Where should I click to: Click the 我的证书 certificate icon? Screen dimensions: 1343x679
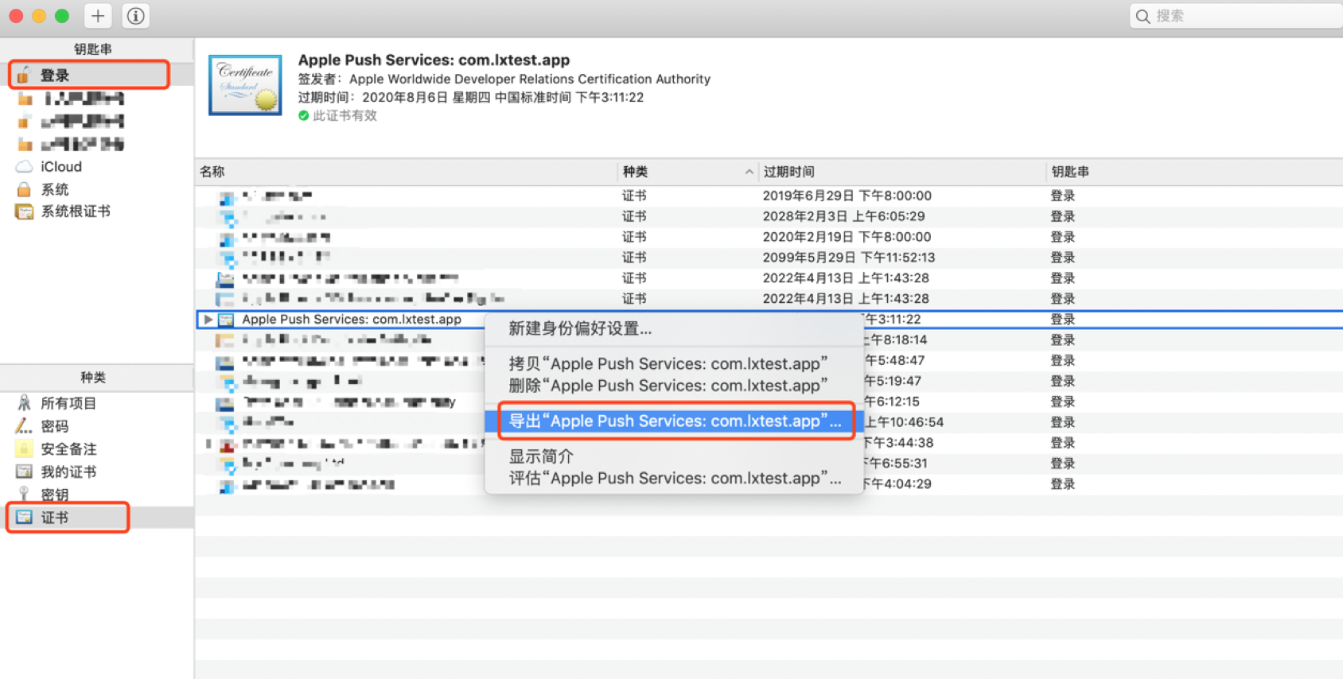25,471
